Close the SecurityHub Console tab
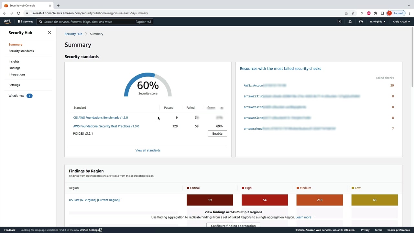This screenshot has width=414, height=233. pyautogui.click(x=50, y=6)
